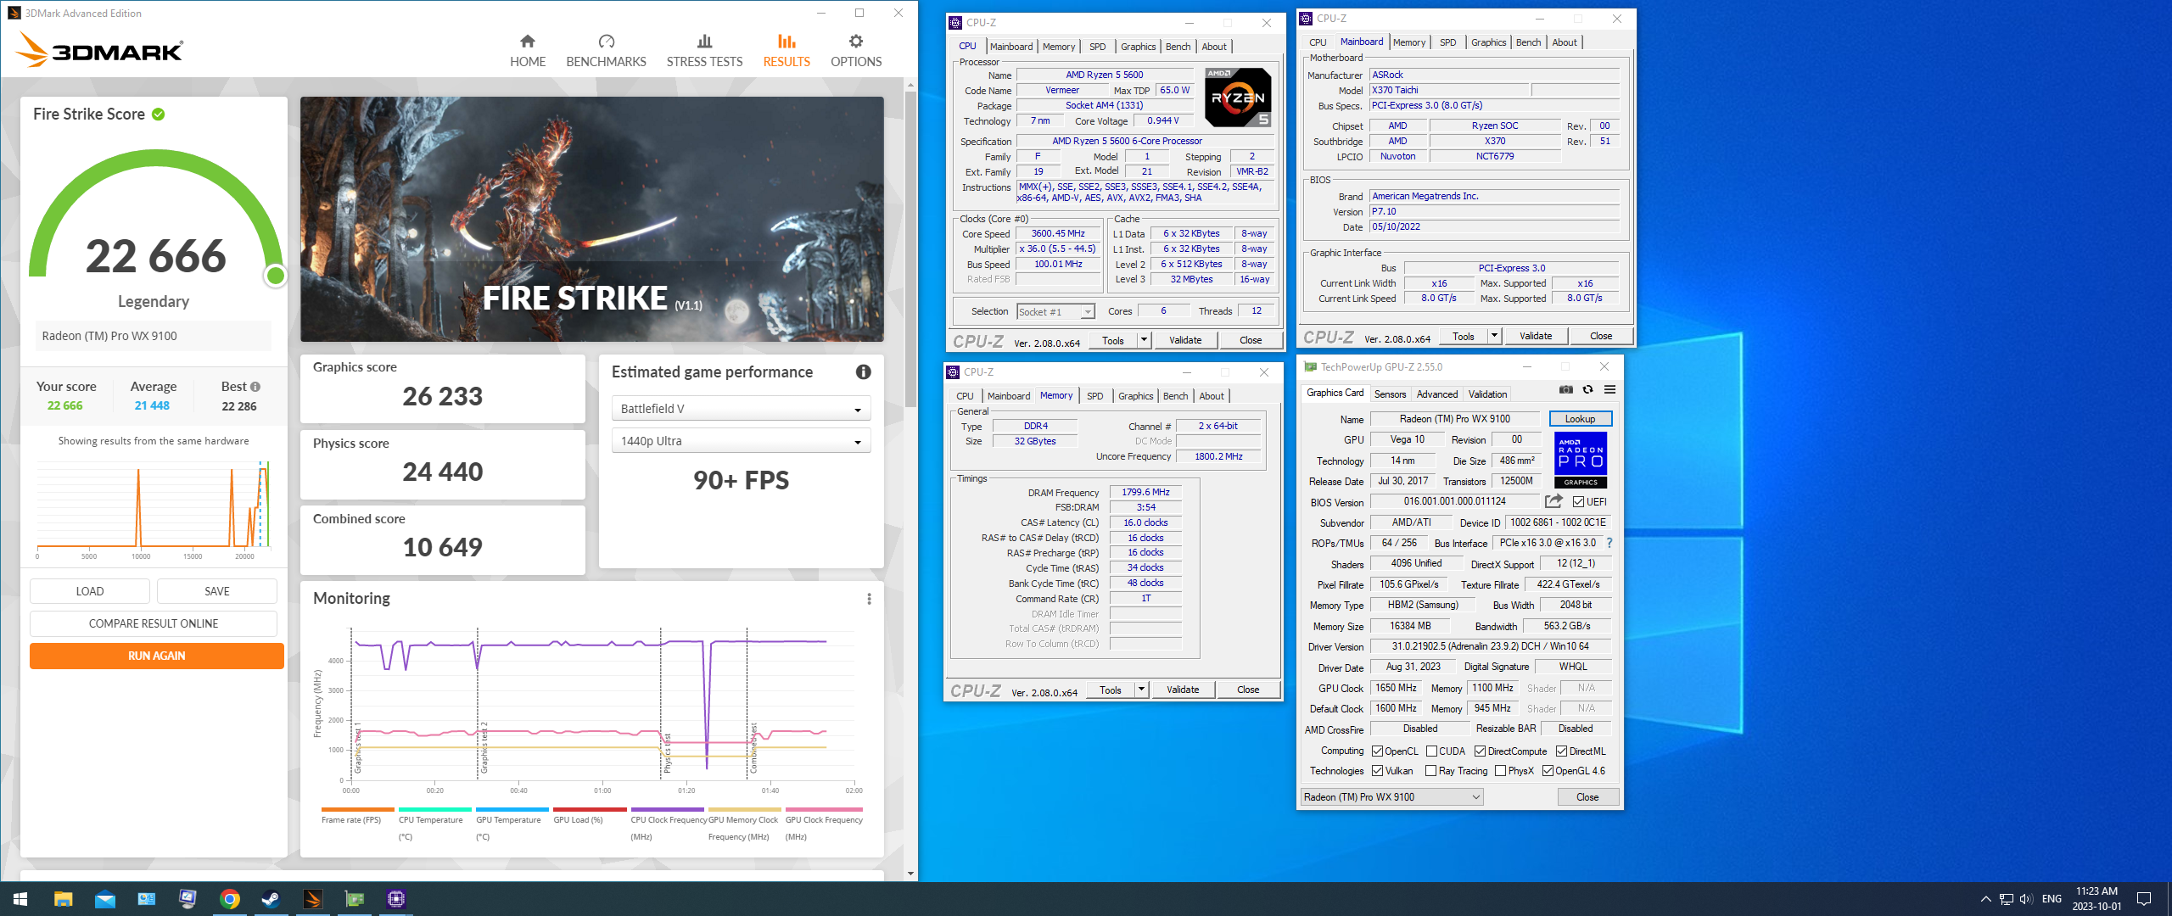Expand Battlefield V game dropdown
This screenshot has width=2172, height=916.
[741, 409]
